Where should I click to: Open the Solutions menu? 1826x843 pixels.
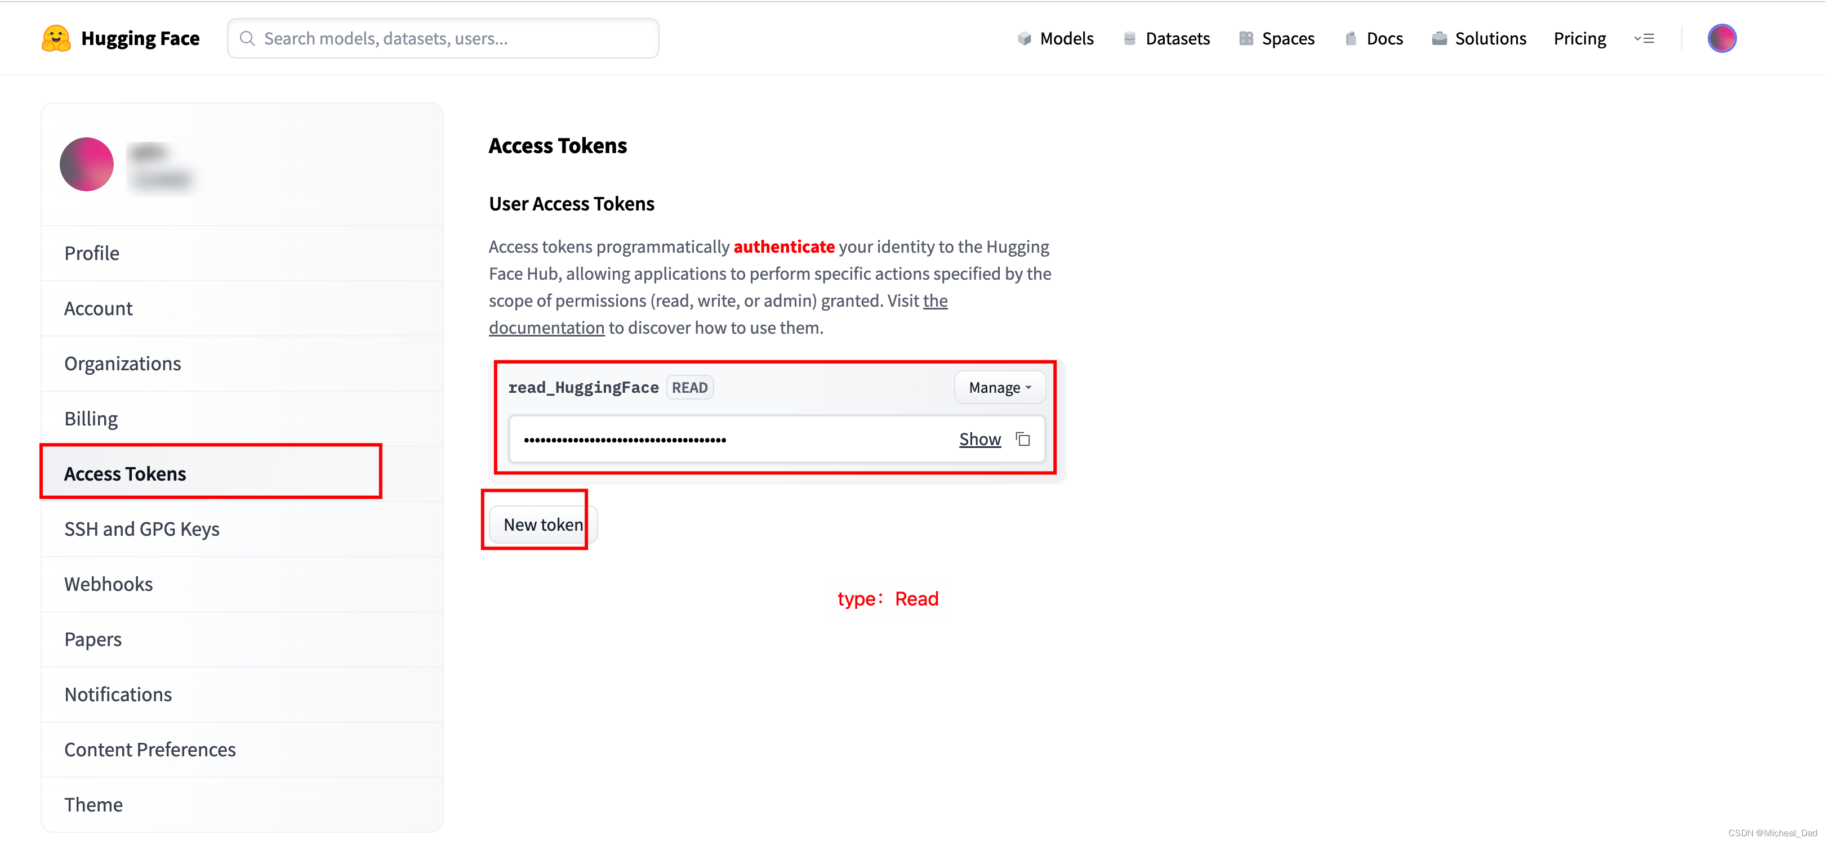(x=1478, y=38)
